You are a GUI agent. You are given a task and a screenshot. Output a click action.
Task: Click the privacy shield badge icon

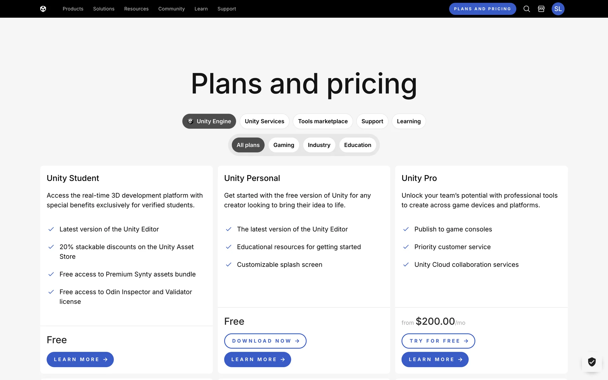point(592,362)
